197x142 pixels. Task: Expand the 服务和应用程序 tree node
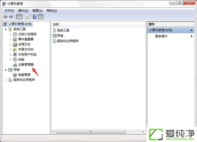click(x=6, y=80)
